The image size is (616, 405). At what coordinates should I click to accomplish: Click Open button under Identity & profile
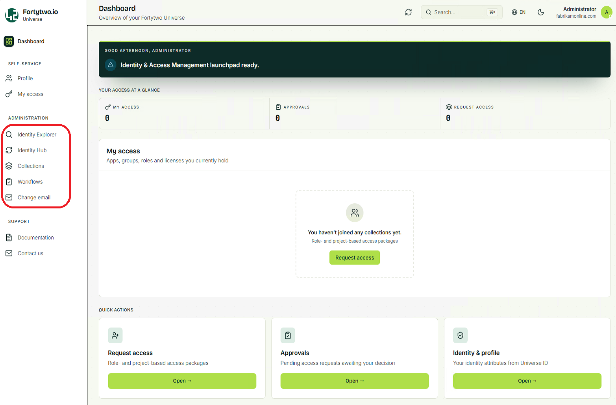click(527, 381)
